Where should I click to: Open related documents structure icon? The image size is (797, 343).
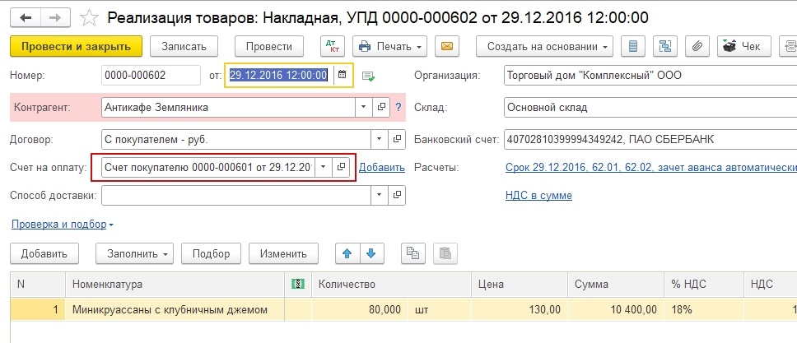(x=664, y=46)
